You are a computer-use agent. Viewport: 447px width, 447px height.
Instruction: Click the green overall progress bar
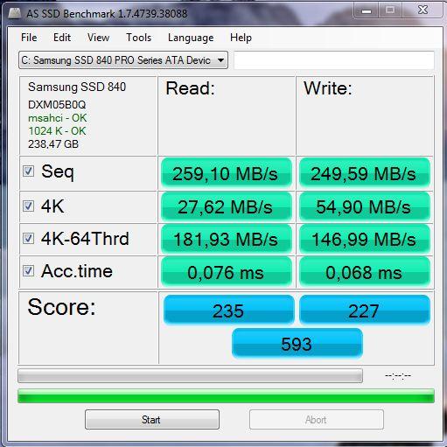pyautogui.click(x=226, y=396)
